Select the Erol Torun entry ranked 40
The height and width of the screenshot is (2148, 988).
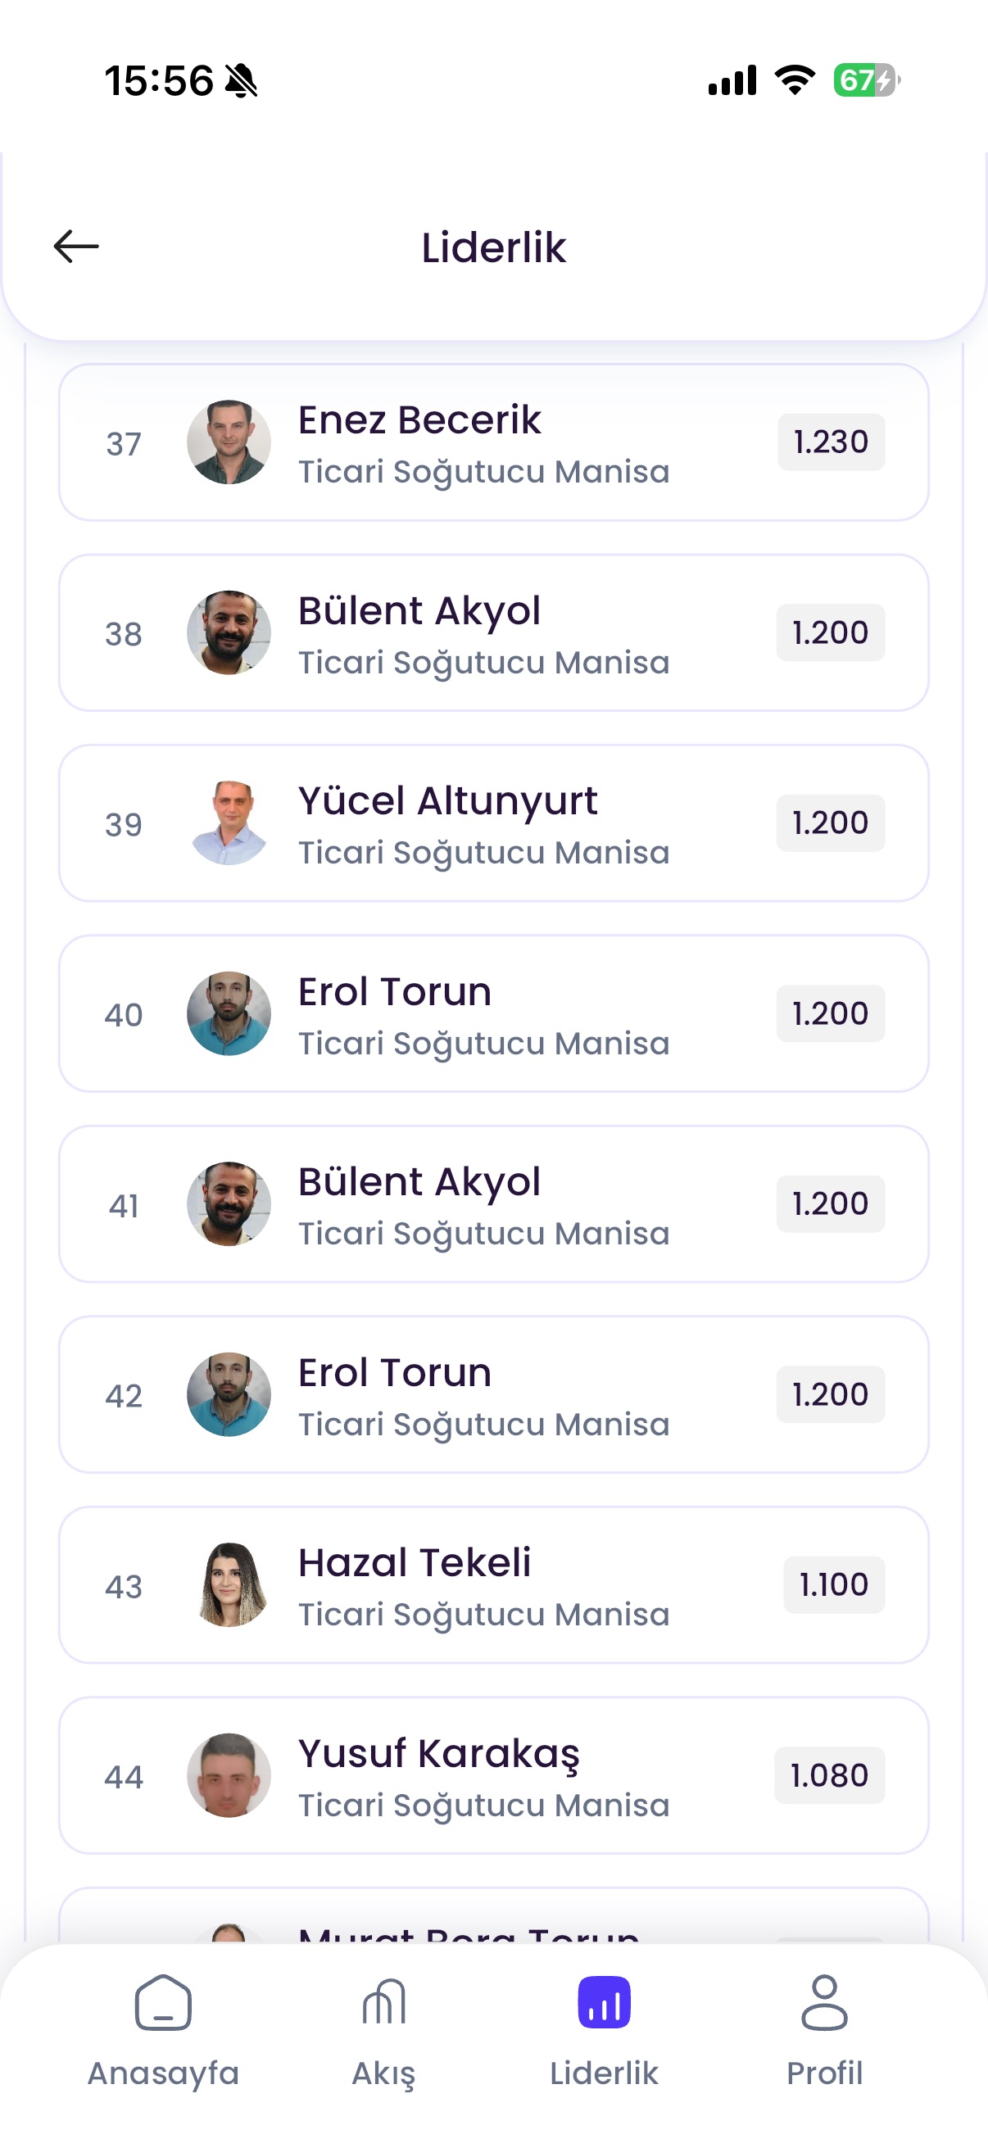[493, 1013]
